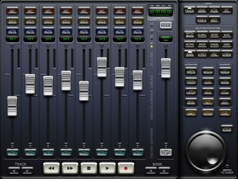The width and height of the screenshot is (238, 179).
Task: Click the METERS button
Action: (189, 44)
